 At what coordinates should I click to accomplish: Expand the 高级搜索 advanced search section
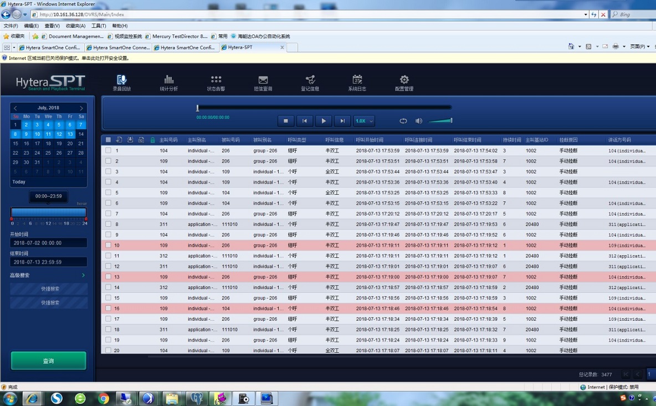pos(48,275)
